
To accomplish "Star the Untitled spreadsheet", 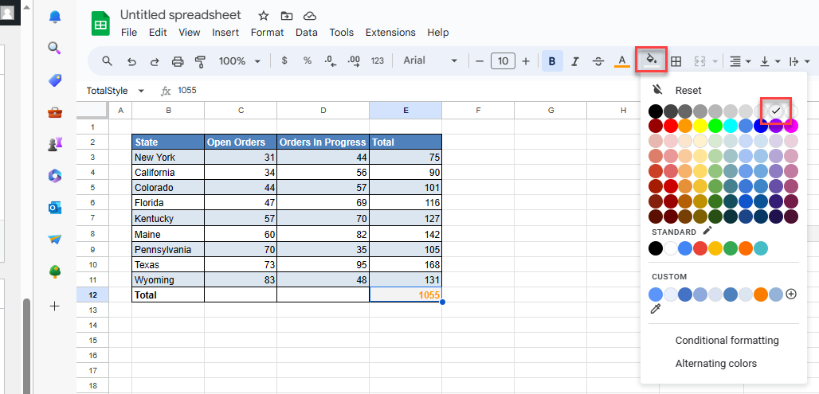I will pyautogui.click(x=263, y=16).
